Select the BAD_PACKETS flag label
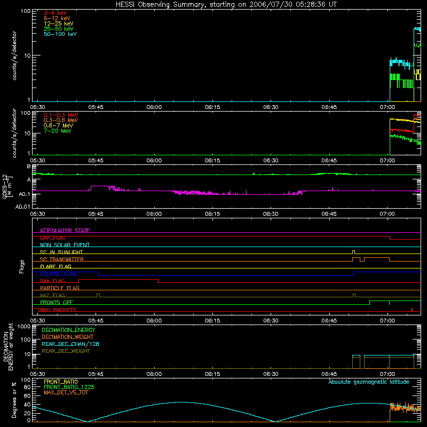Image resolution: width=427 pixels, height=427 pixels. coord(57,310)
